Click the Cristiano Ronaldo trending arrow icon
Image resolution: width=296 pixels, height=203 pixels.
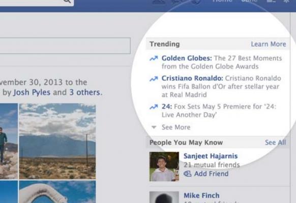pyautogui.click(x=154, y=79)
